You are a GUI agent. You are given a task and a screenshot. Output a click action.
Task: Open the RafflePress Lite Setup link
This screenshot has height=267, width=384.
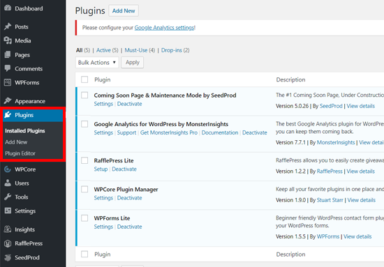pyautogui.click(x=101, y=169)
